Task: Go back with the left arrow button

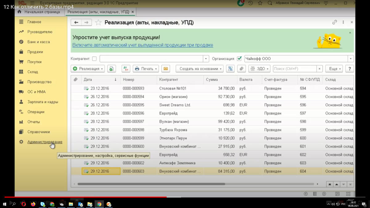Action: [76, 22]
